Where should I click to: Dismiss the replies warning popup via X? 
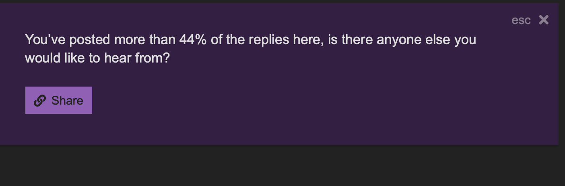tap(544, 20)
